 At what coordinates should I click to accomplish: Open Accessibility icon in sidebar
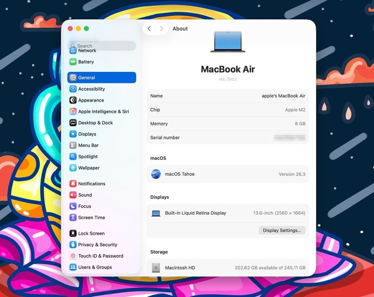pos(73,89)
